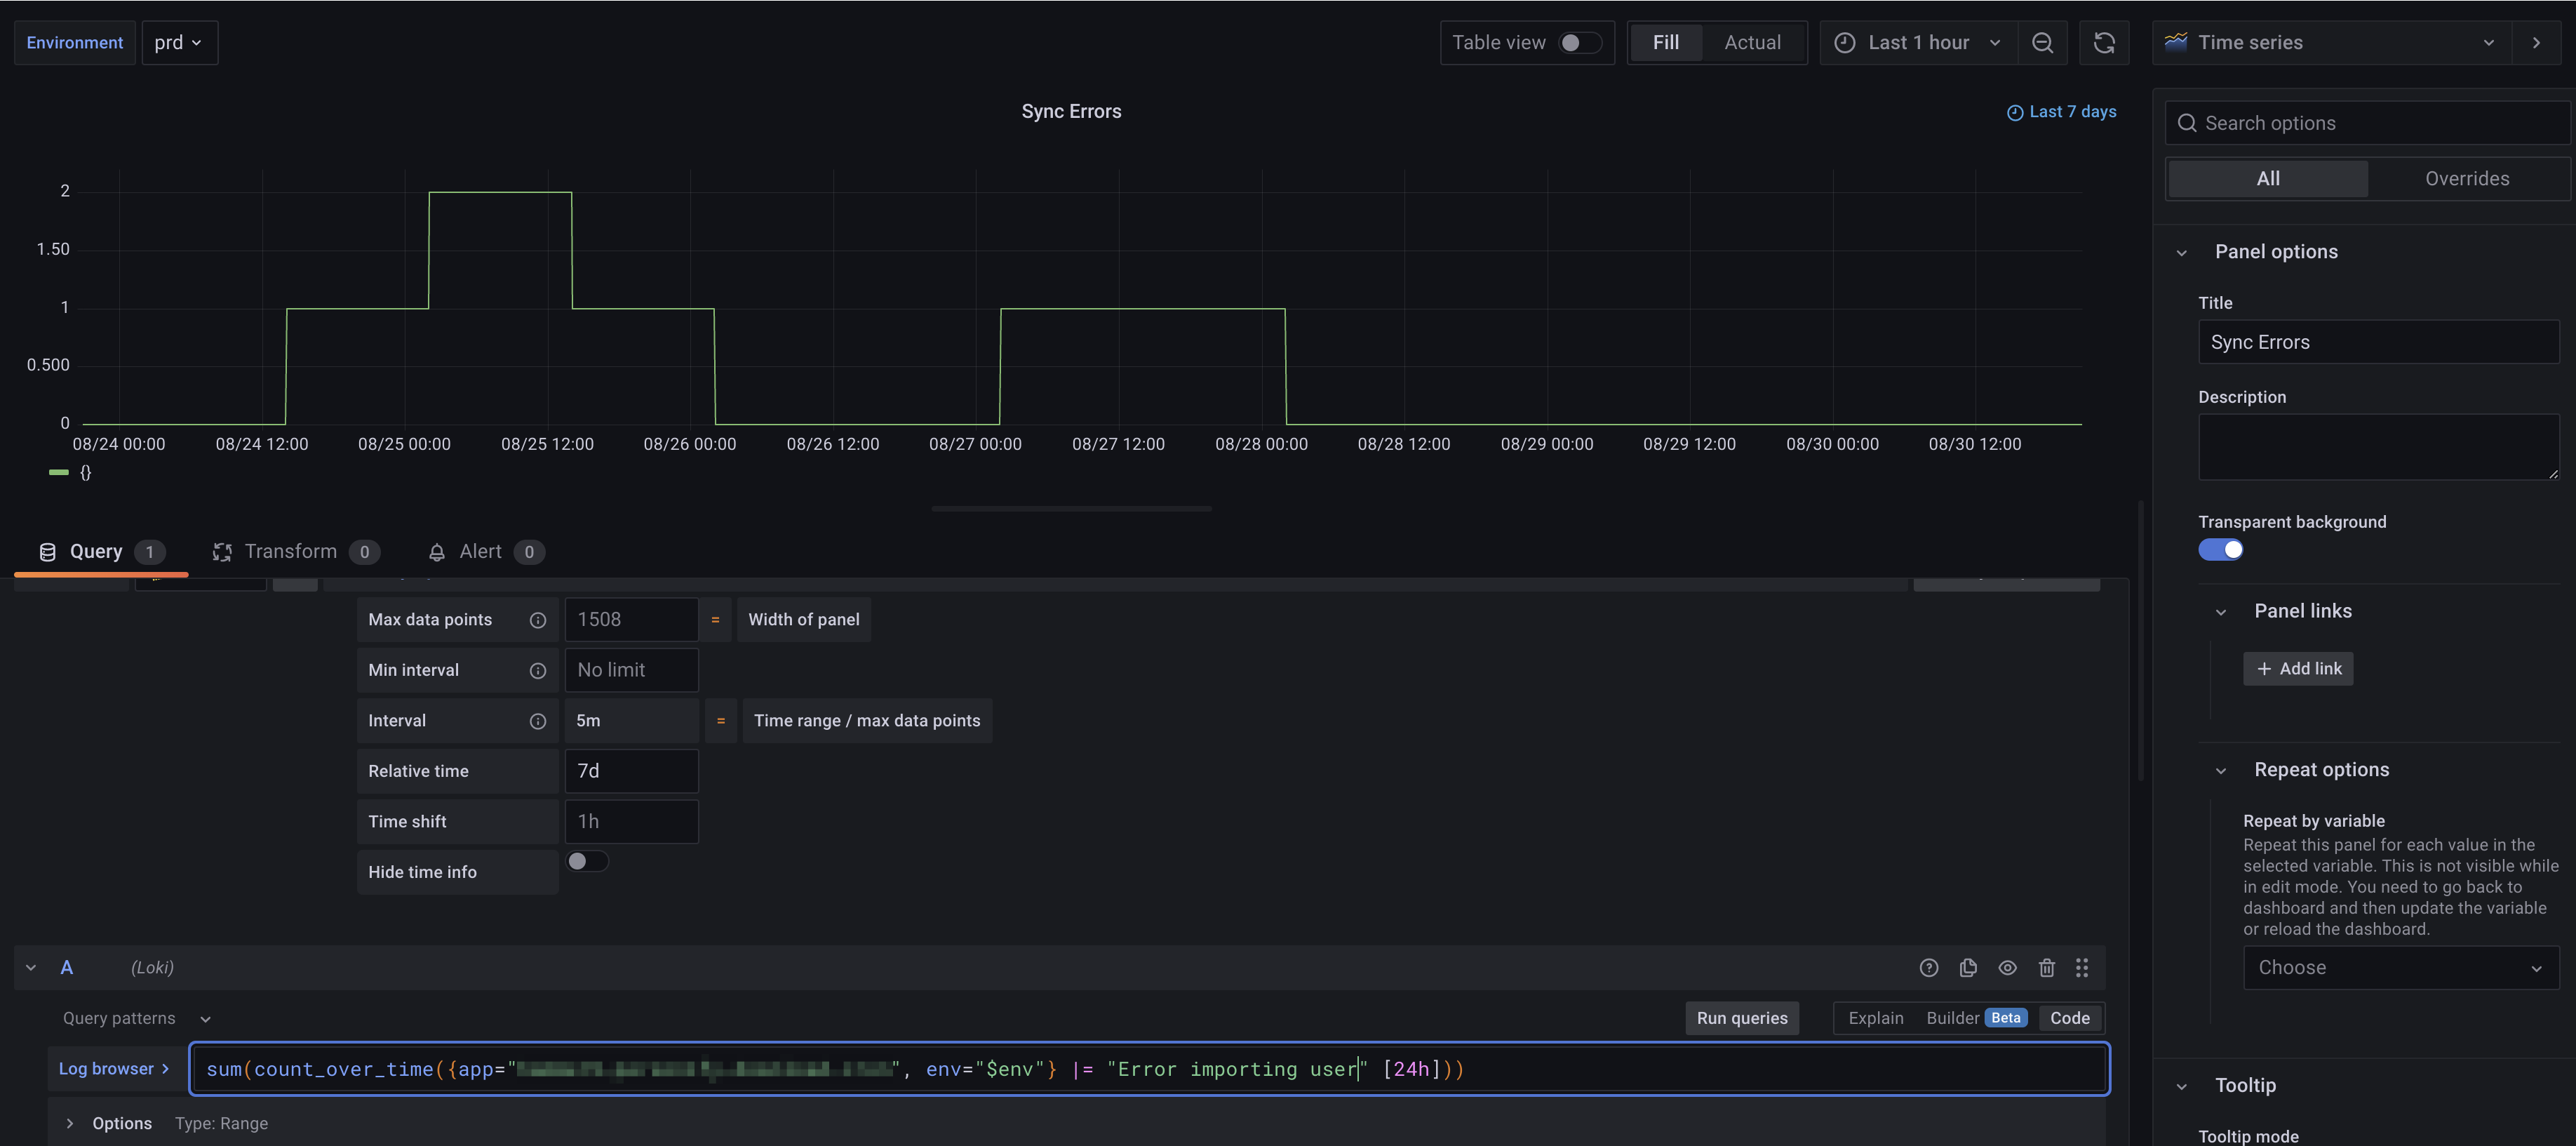Click the refresh panel icon
The image size is (2576, 1146).
pos(2104,43)
